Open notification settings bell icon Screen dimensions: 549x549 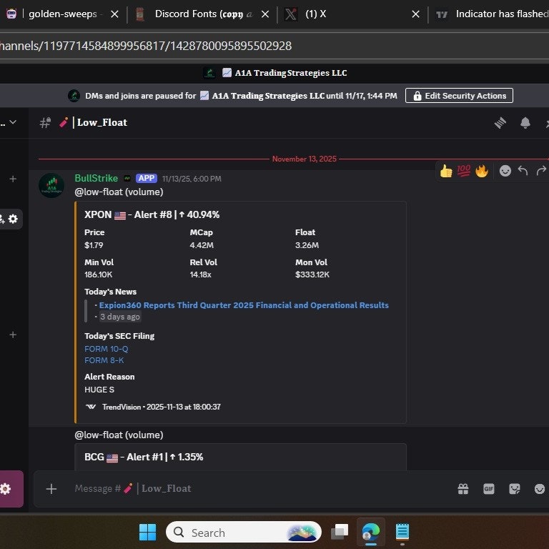tap(525, 123)
